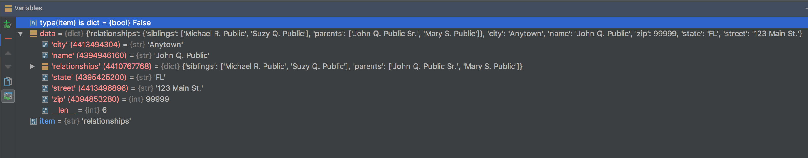Click the Remove Watch minus icon
Screen dimensions: 808x158
(x=8, y=39)
